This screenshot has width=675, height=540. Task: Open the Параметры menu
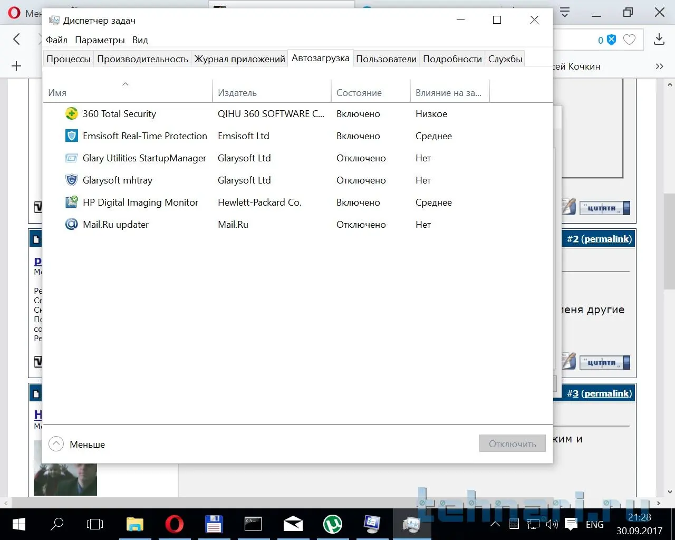pyautogui.click(x=100, y=40)
